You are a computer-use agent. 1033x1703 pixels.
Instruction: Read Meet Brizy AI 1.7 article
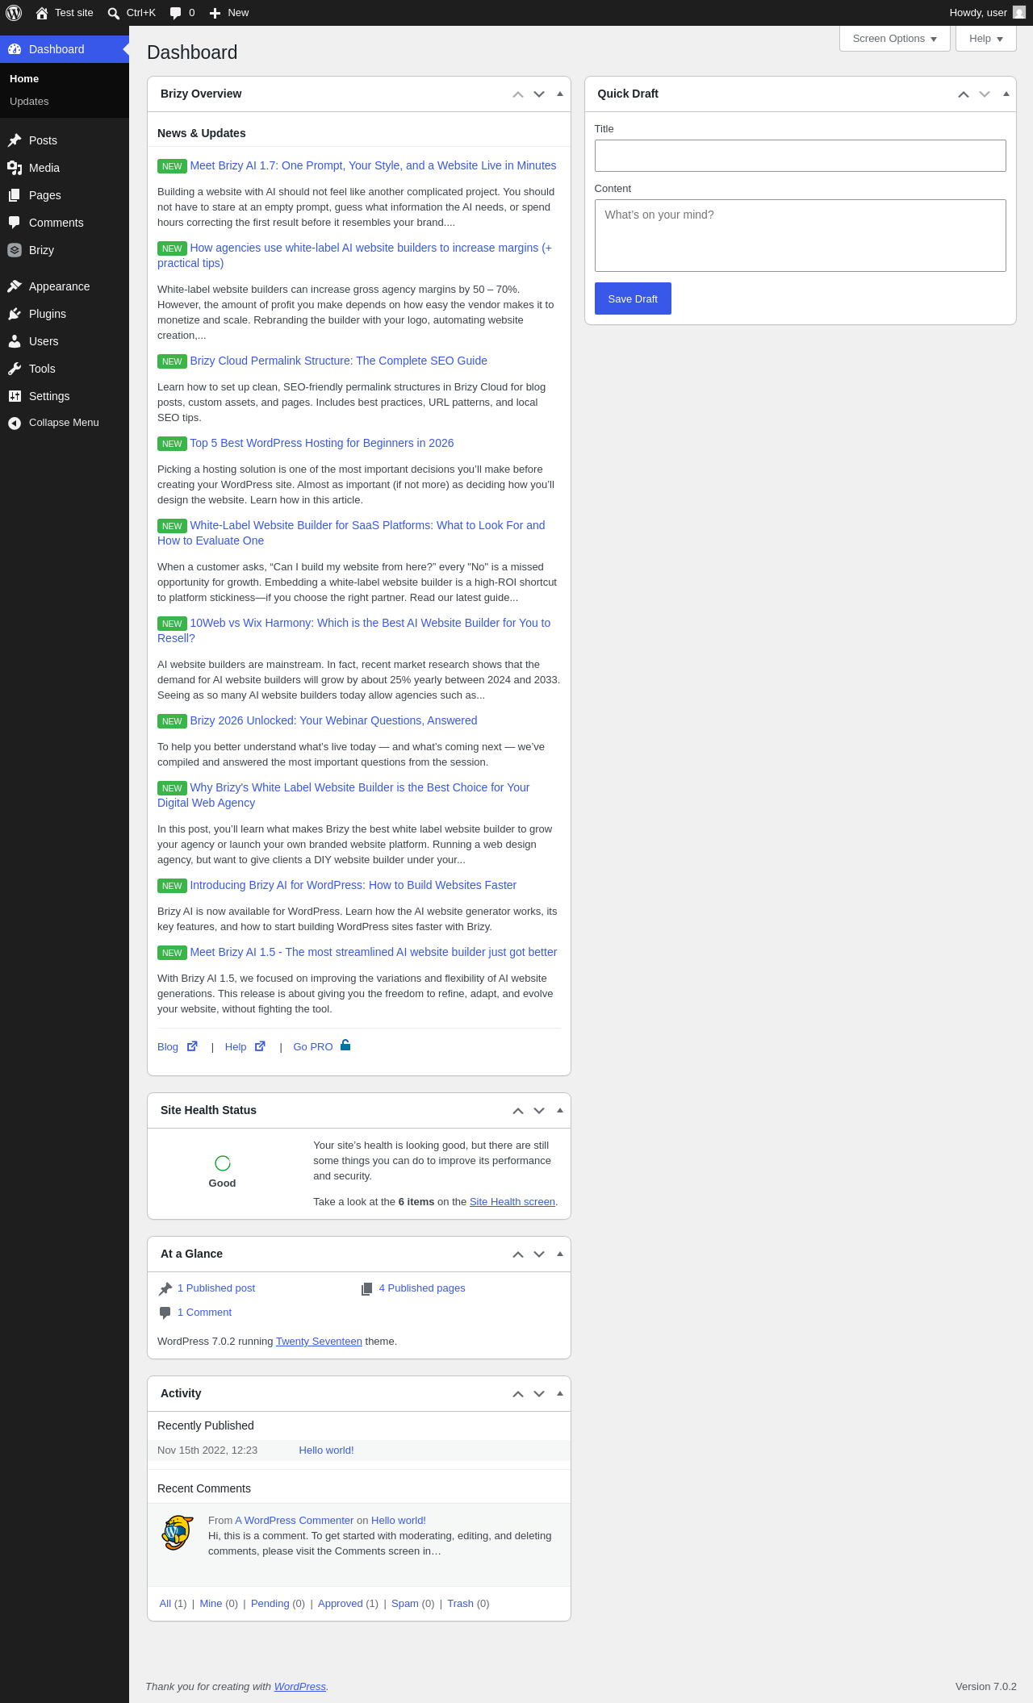pos(373,165)
